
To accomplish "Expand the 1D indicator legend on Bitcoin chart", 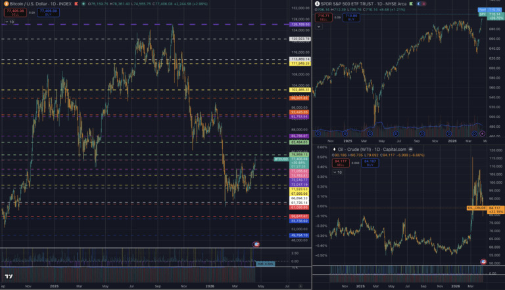I will 9,22.
